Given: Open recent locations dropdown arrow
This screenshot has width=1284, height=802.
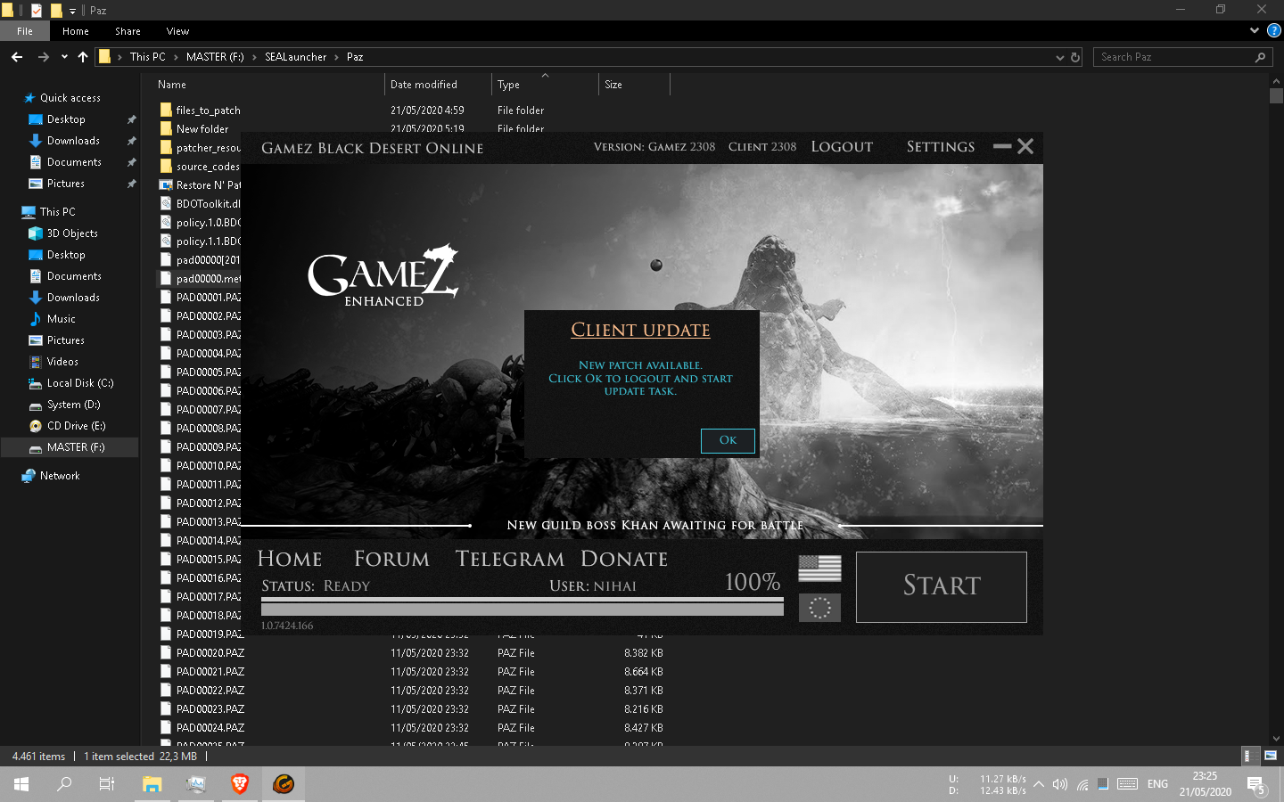Looking at the screenshot, I should [x=64, y=57].
